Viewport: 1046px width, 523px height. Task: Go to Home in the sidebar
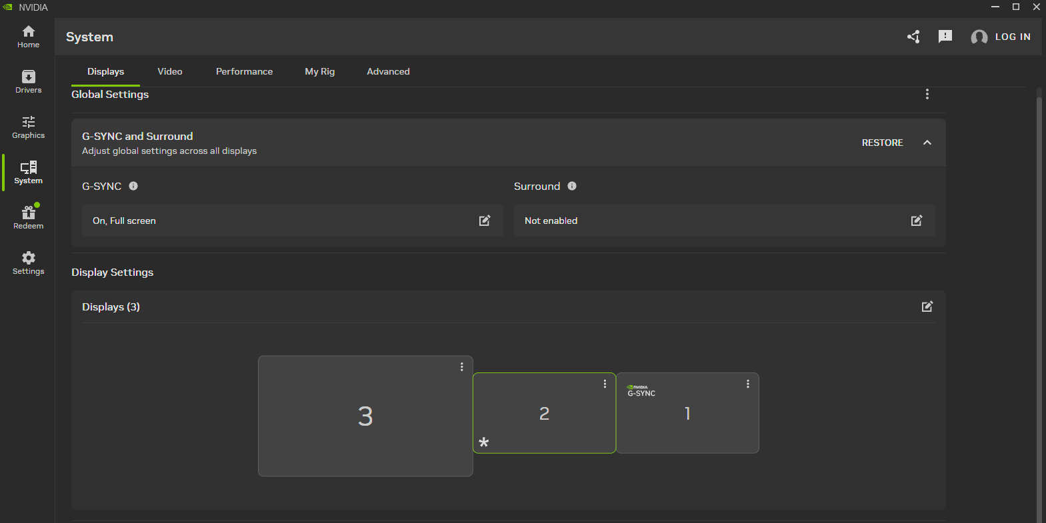(x=28, y=37)
